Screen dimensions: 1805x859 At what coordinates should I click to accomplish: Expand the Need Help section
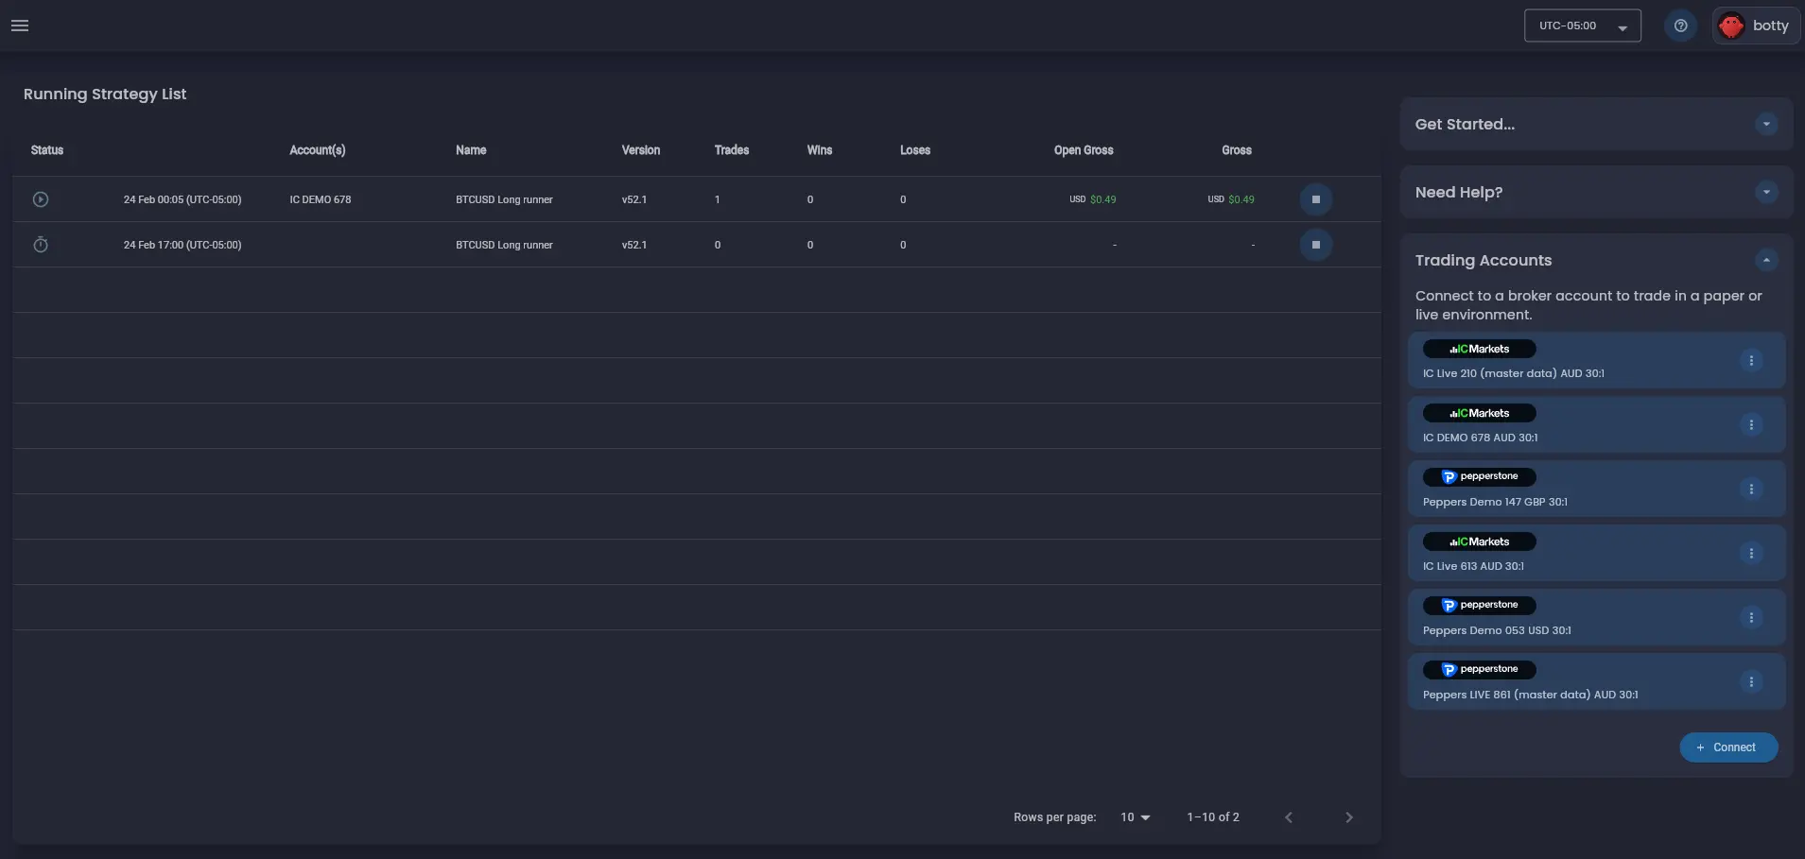(x=1766, y=192)
